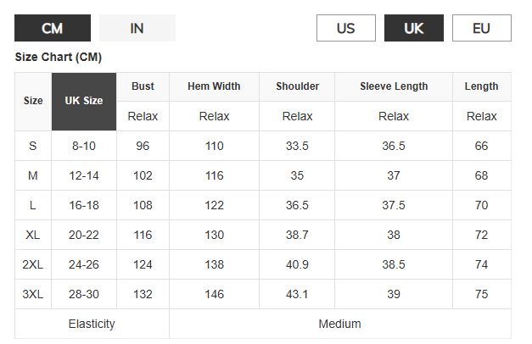Viewport: 532px width, 344px height.
Task: Click the Size Chart (CM) heading
Action: (x=59, y=57)
